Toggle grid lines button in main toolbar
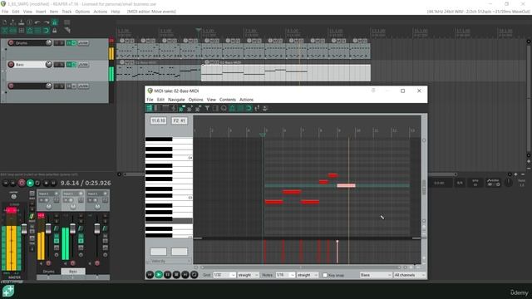The width and height of the screenshot is (532, 299). point(37,31)
